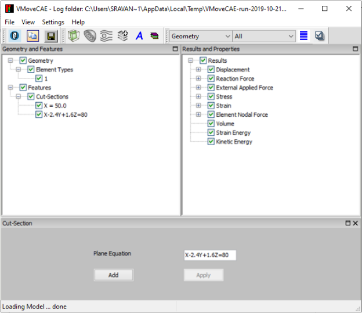Click the Add button
The width and height of the screenshot is (362, 313).
(x=113, y=275)
